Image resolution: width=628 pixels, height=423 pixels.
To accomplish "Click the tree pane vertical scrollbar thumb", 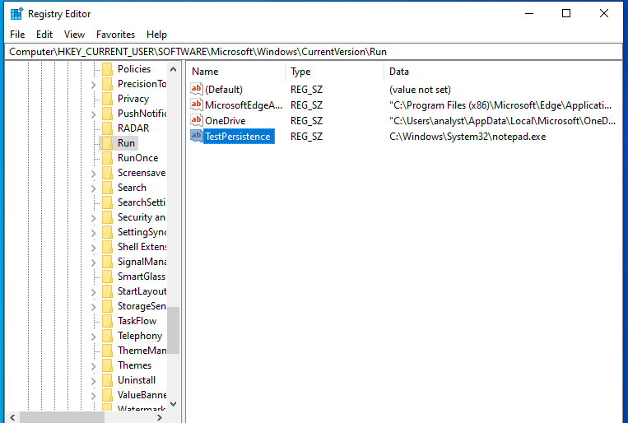I will pos(173,329).
